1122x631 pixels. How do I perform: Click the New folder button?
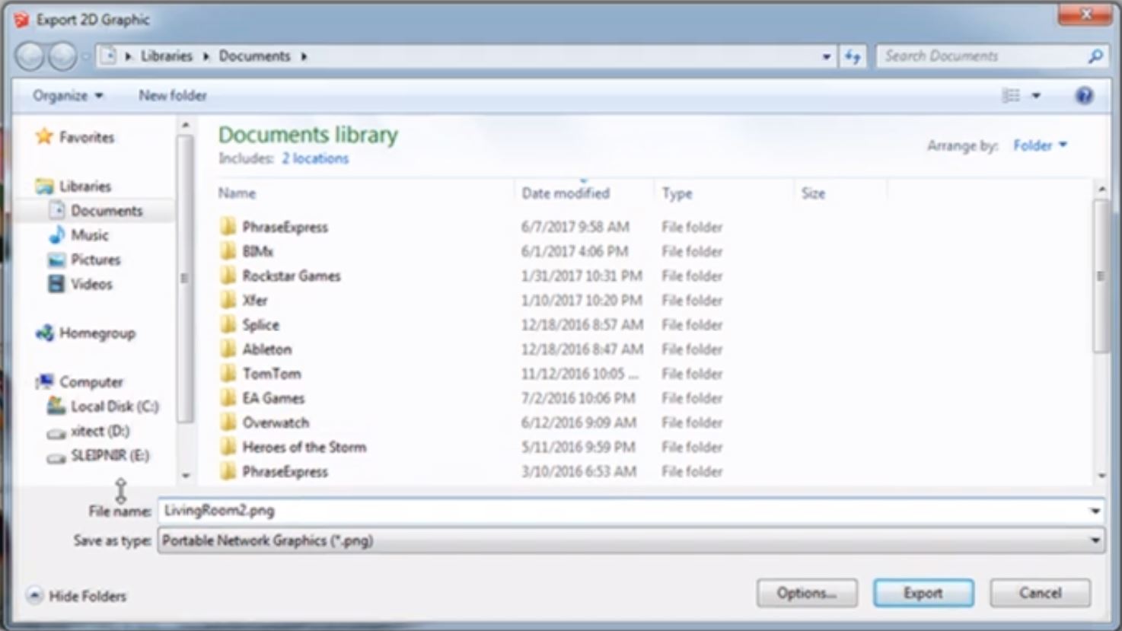(173, 96)
